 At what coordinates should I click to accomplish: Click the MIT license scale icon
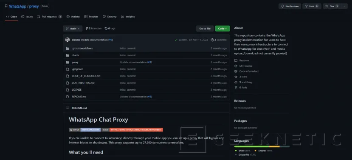click(236, 66)
